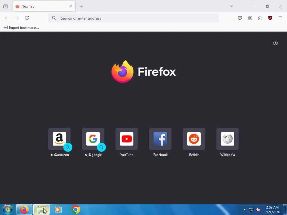Go back one page
The height and width of the screenshot is (215, 287).
click(x=7, y=18)
